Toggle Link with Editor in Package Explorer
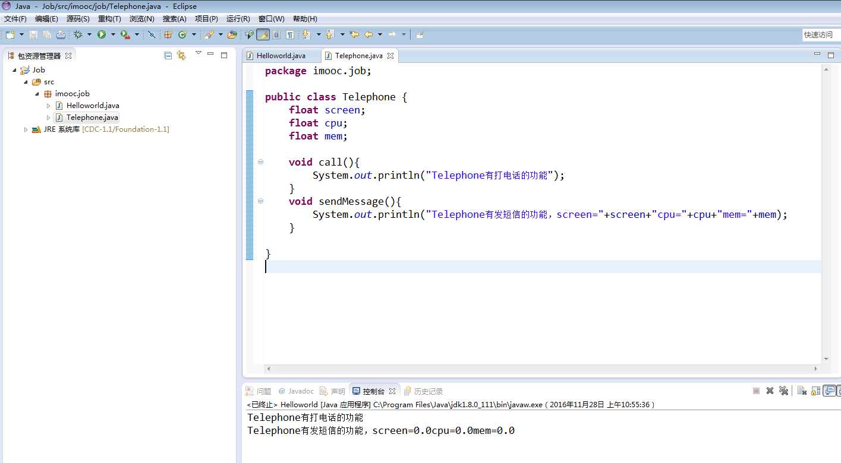Image resolution: width=841 pixels, height=463 pixels. coord(182,55)
